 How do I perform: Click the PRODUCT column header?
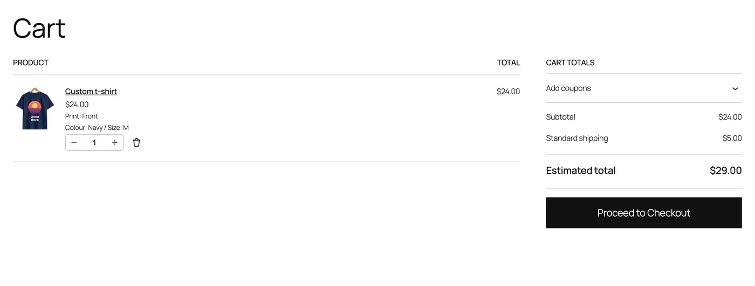click(31, 62)
